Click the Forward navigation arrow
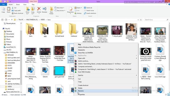This screenshot has height=96, width=170. click(x=6, y=20)
